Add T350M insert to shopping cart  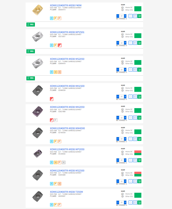pyautogui.click(x=139, y=202)
